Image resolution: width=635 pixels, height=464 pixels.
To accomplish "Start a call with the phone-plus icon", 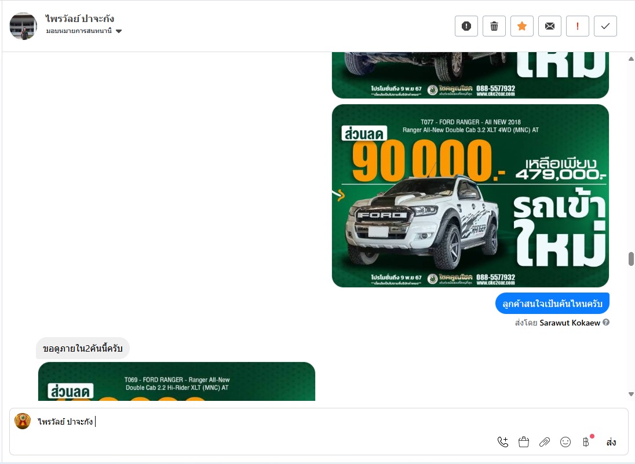I will coord(502,442).
